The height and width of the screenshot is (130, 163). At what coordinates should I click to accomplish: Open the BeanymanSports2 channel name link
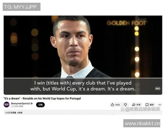coord(21,103)
